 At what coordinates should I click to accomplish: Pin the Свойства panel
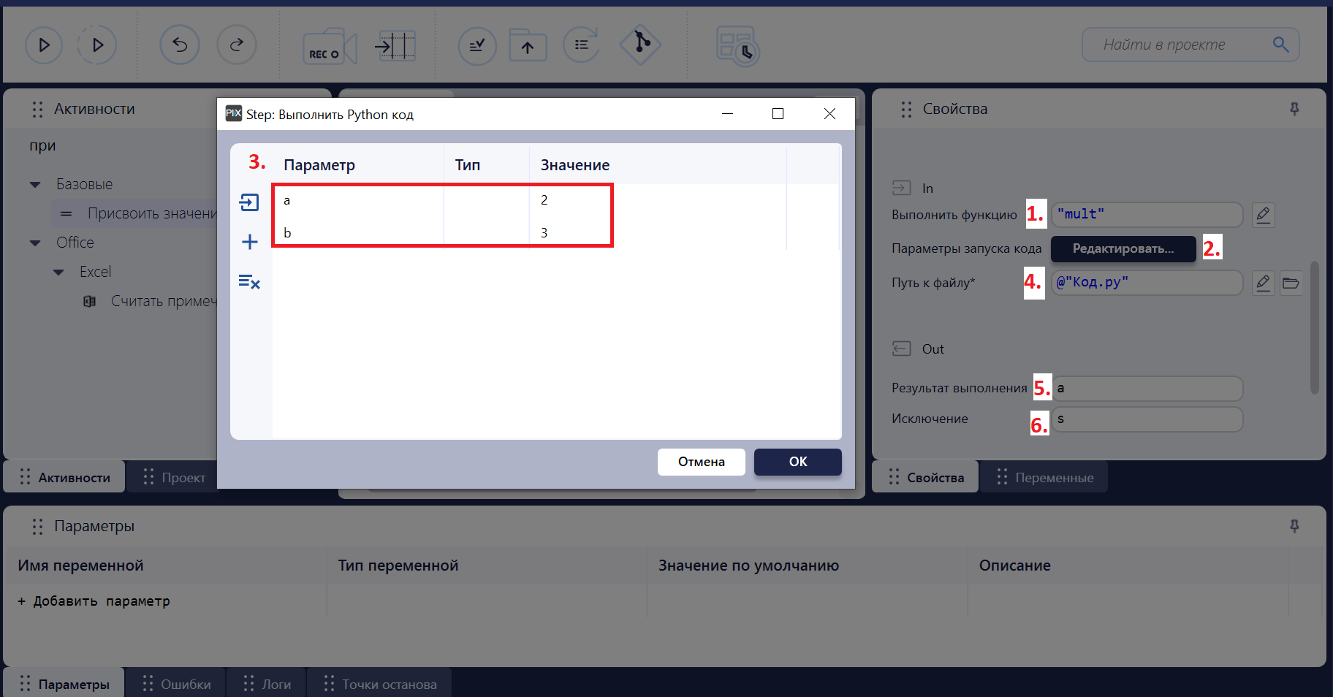[1294, 109]
